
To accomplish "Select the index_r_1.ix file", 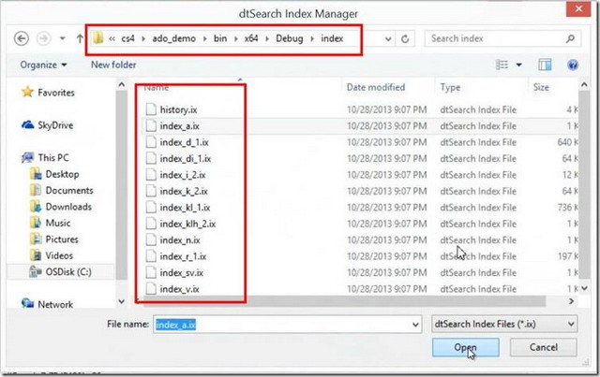I will pos(183,256).
